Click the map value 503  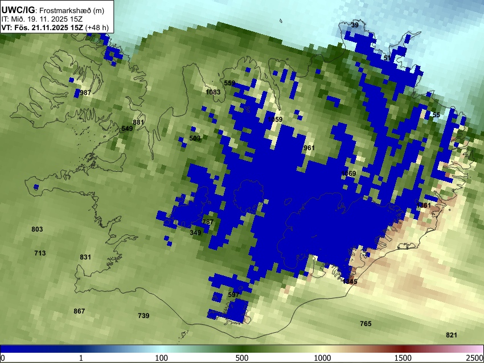coord(195,138)
